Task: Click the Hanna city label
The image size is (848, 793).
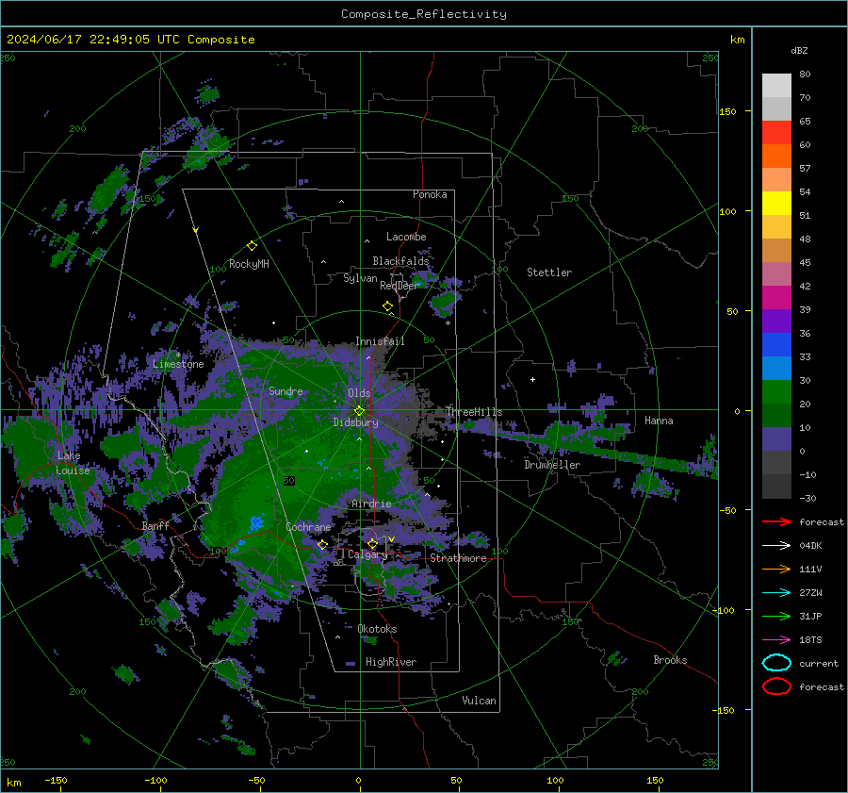Action: point(659,421)
